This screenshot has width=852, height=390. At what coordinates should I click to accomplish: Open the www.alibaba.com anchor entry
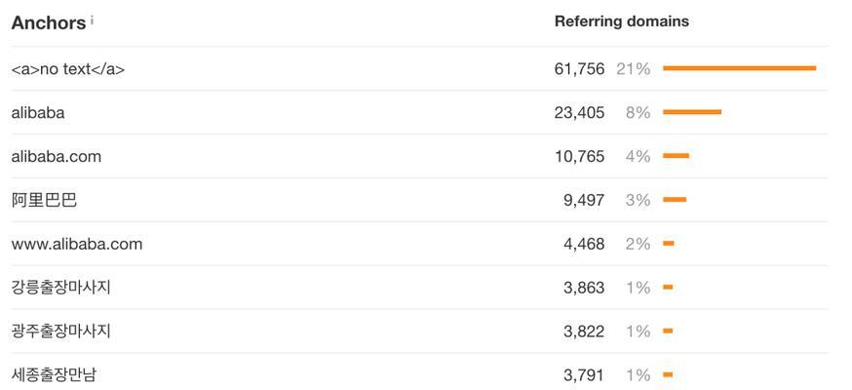(x=77, y=244)
